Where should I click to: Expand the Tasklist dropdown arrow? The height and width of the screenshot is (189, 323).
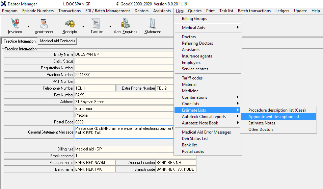110,26
